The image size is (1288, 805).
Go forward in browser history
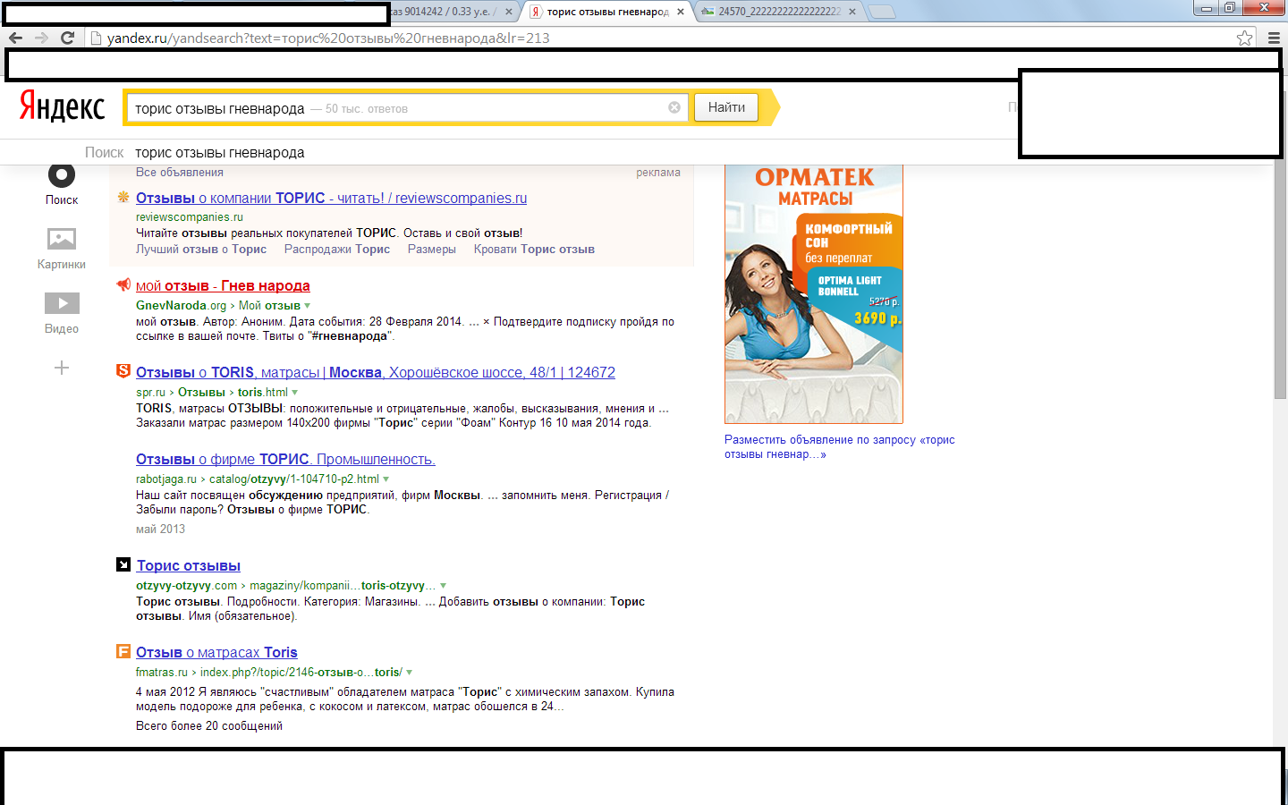[x=41, y=38]
